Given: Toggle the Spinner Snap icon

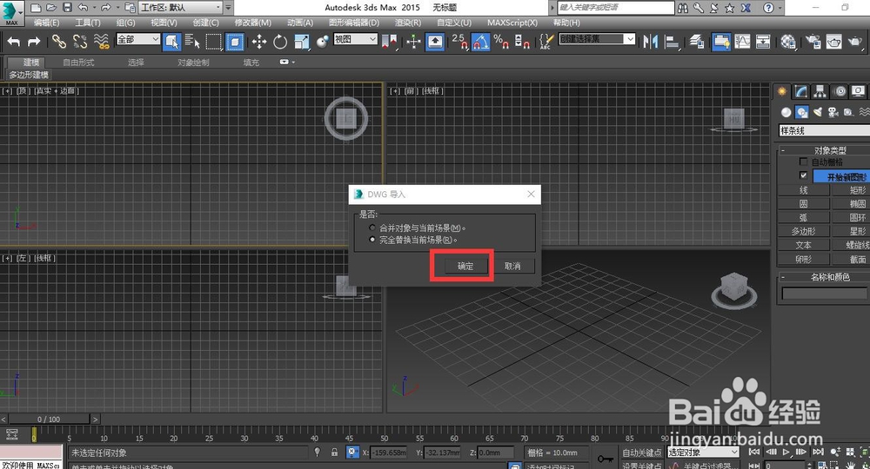Looking at the screenshot, I should coord(522,42).
